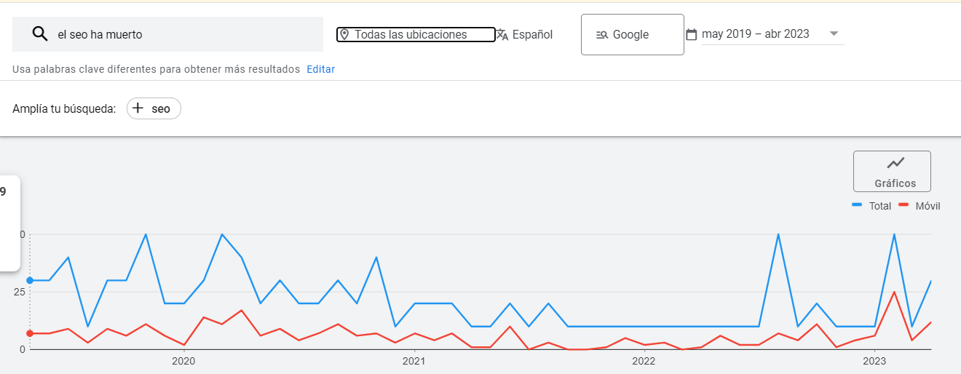
Task: Click the blue Total start data point
Action: [x=30, y=280]
